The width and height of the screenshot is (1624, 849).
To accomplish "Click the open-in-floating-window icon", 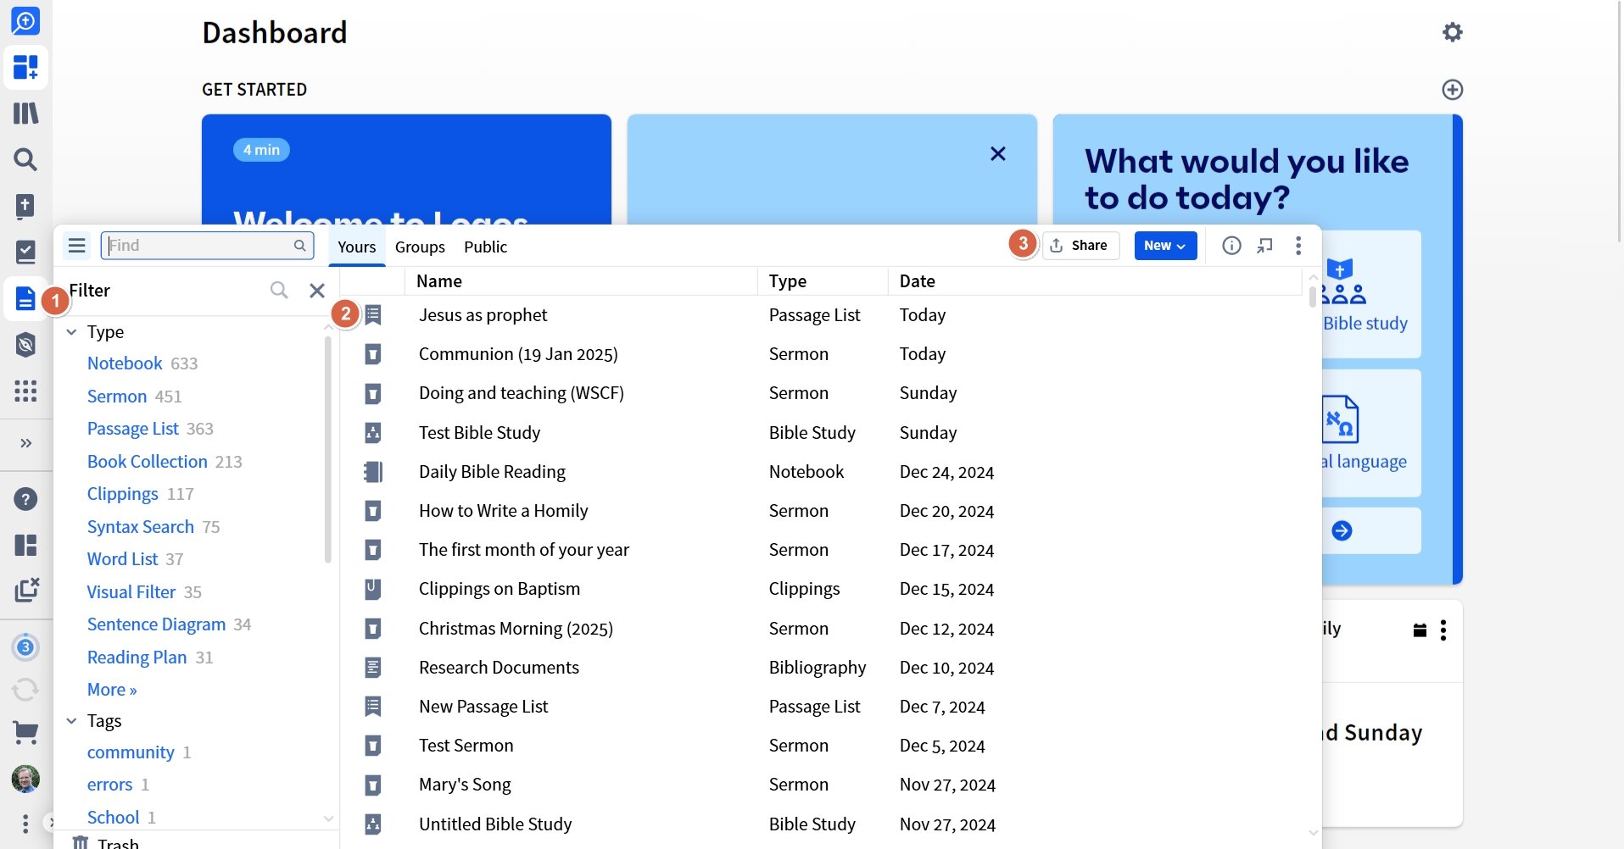I will coord(1264,246).
